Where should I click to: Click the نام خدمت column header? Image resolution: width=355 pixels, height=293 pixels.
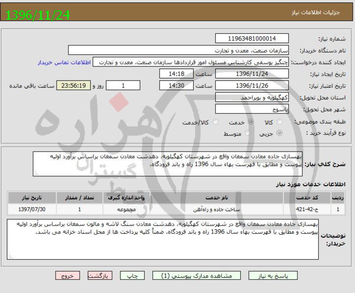(x=217, y=198)
